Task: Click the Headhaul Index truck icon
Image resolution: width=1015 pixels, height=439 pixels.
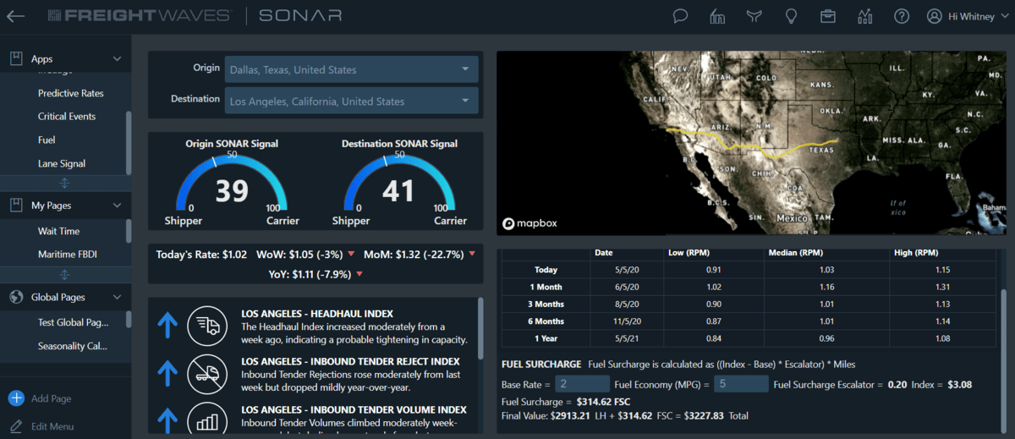Action: [207, 326]
